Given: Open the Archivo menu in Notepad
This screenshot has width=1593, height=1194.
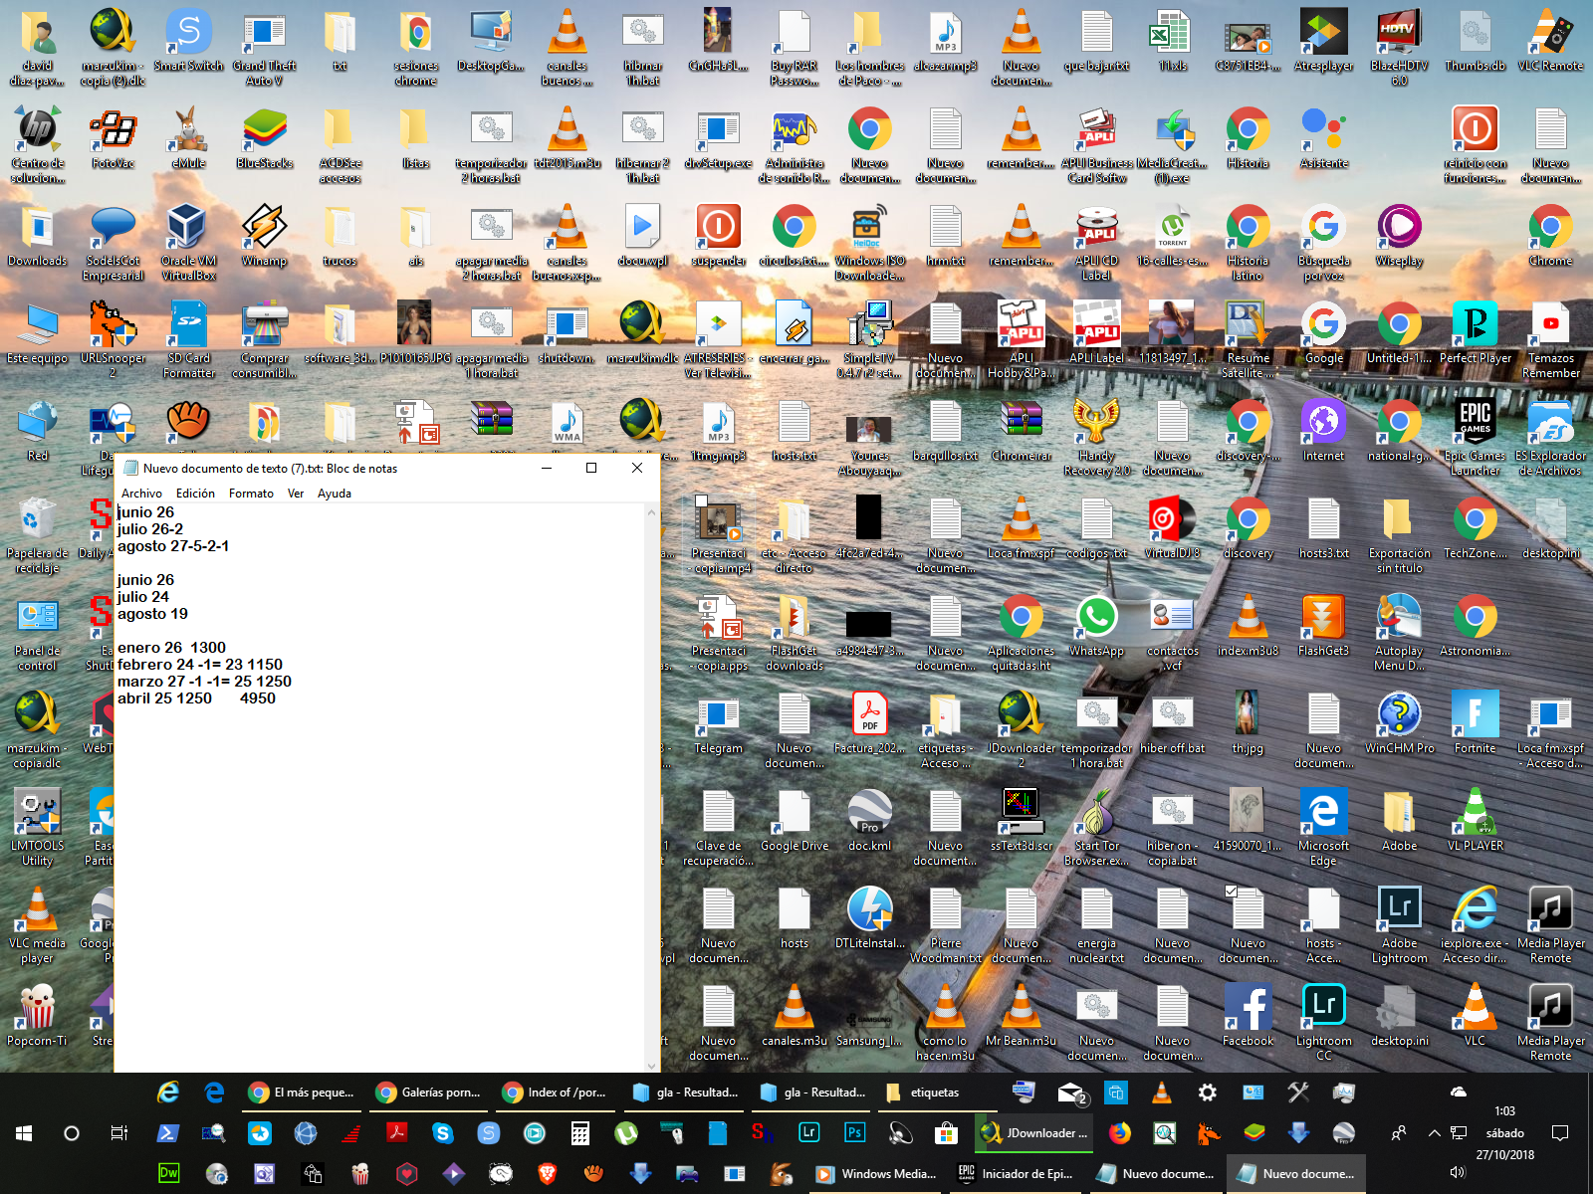Looking at the screenshot, I should [141, 494].
